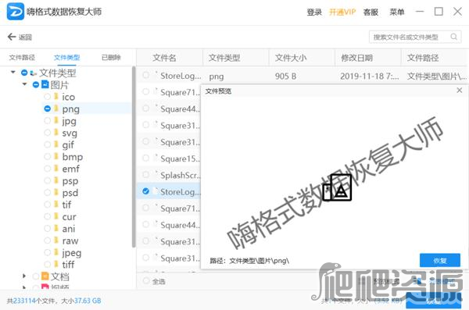
Task: Switch to the 已删除 tab
Action: click(111, 58)
